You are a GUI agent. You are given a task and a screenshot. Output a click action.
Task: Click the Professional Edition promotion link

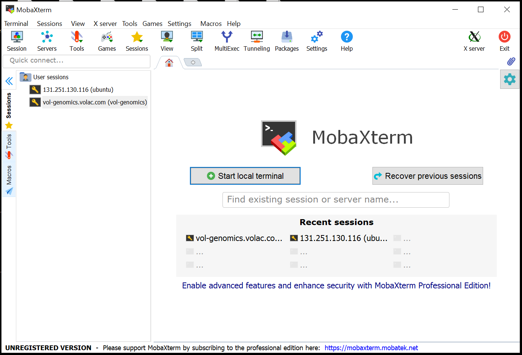(x=336, y=285)
